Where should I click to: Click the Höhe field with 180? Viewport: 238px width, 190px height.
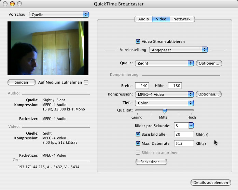click(x=175, y=86)
